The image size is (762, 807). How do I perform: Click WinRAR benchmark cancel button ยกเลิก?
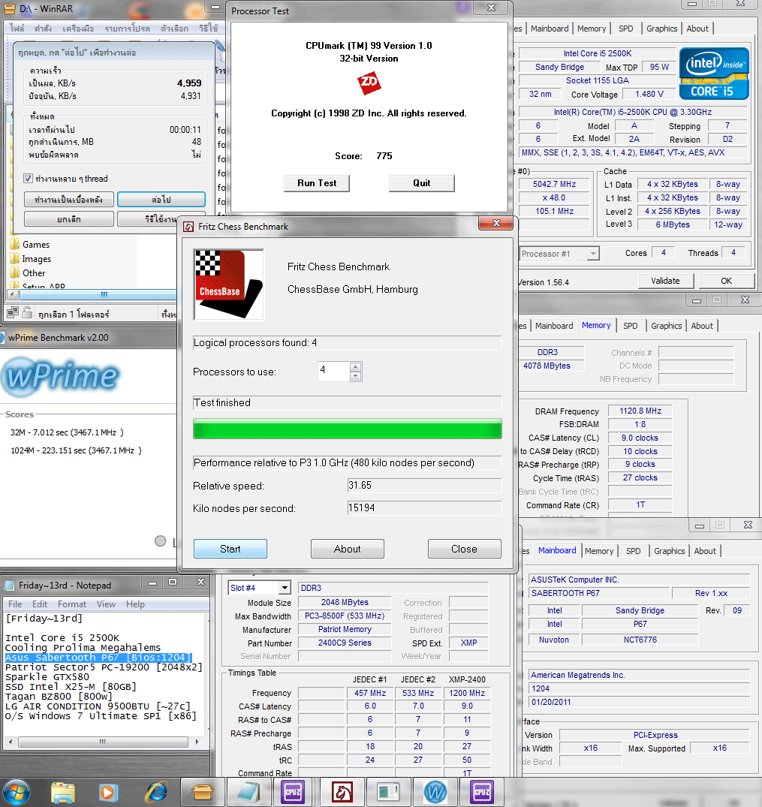(x=69, y=219)
